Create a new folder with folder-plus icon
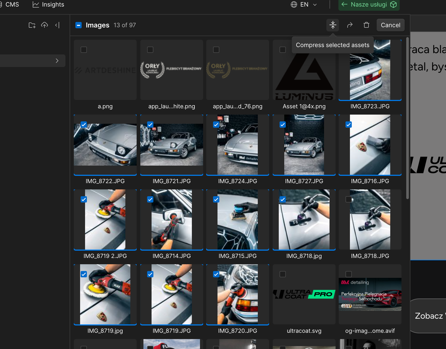The image size is (446, 349). coord(32,25)
